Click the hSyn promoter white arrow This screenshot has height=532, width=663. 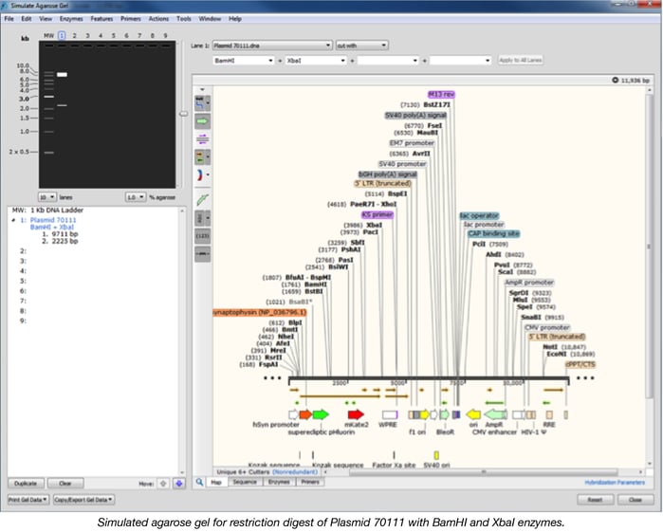pyautogui.click(x=293, y=414)
